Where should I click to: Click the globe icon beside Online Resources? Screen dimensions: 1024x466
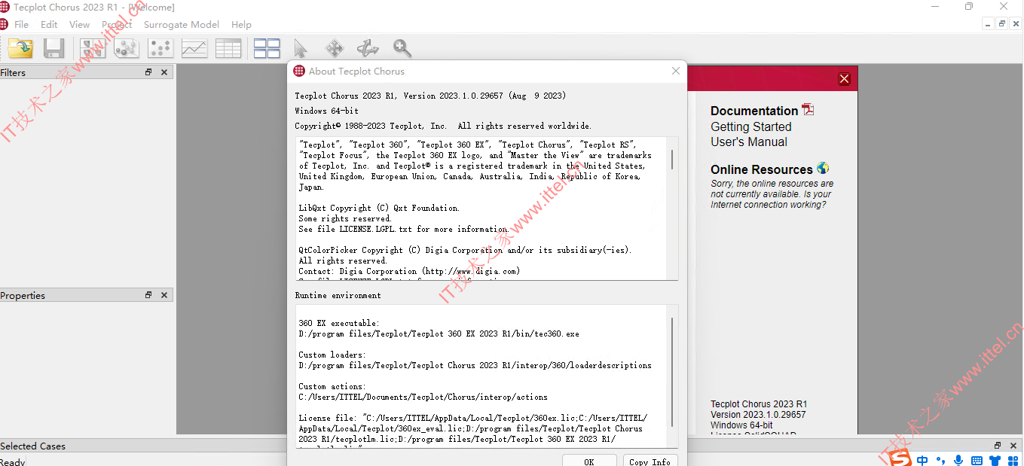[823, 168]
